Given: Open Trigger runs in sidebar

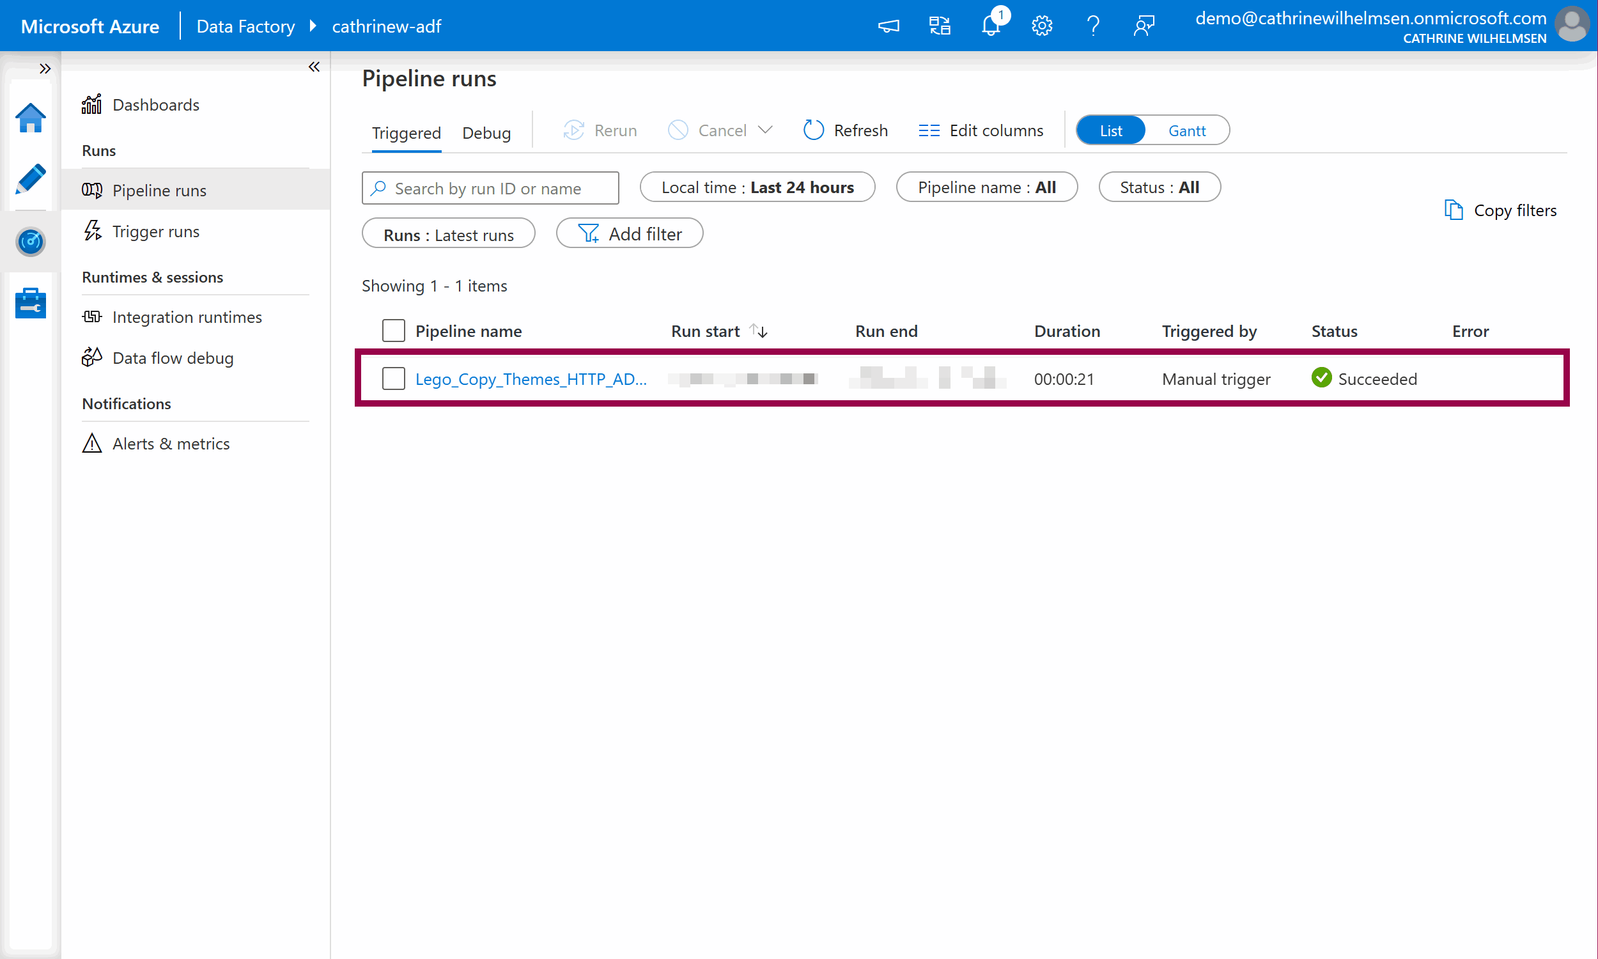Looking at the screenshot, I should tap(156, 231).
